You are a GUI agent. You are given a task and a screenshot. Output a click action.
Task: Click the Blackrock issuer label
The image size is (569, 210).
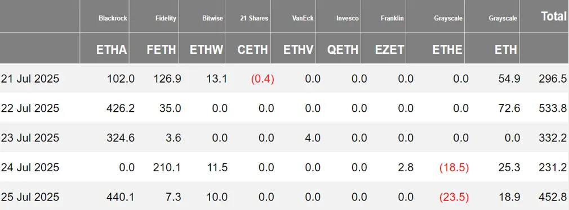pos(113,18)
